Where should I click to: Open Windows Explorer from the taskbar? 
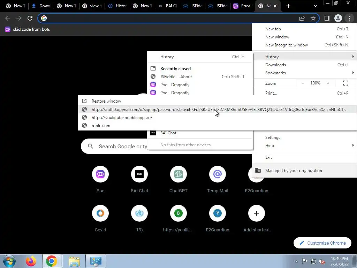(x=74, y=261)
